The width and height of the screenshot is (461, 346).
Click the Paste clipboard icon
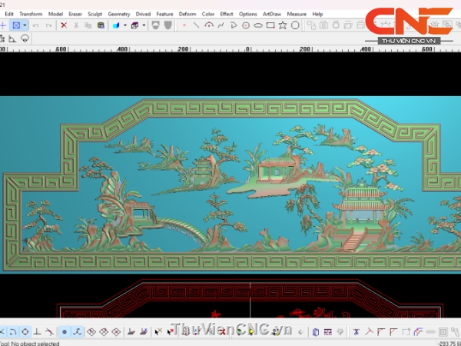pyautogui.click(x=99, y=25)
